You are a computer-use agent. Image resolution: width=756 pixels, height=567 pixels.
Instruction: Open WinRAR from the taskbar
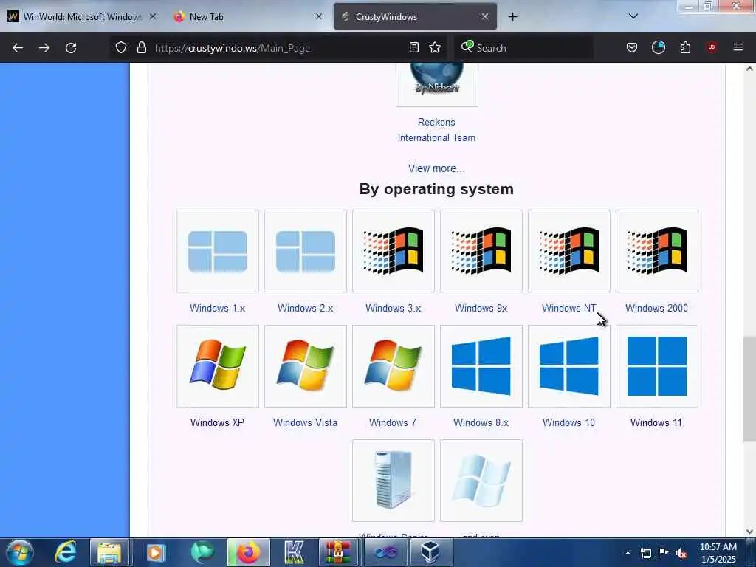click(x=337, y=552)
